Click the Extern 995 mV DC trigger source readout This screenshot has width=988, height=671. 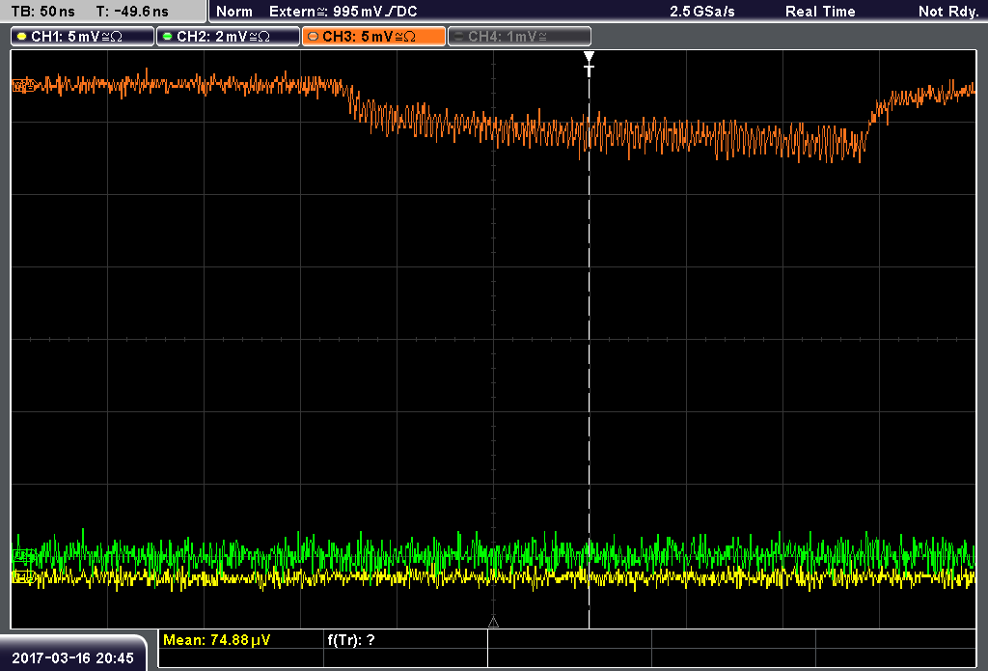[x=343, y=12]
